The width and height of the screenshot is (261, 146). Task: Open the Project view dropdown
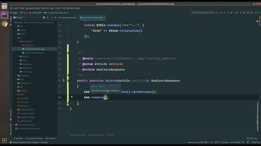coord(19,17)
